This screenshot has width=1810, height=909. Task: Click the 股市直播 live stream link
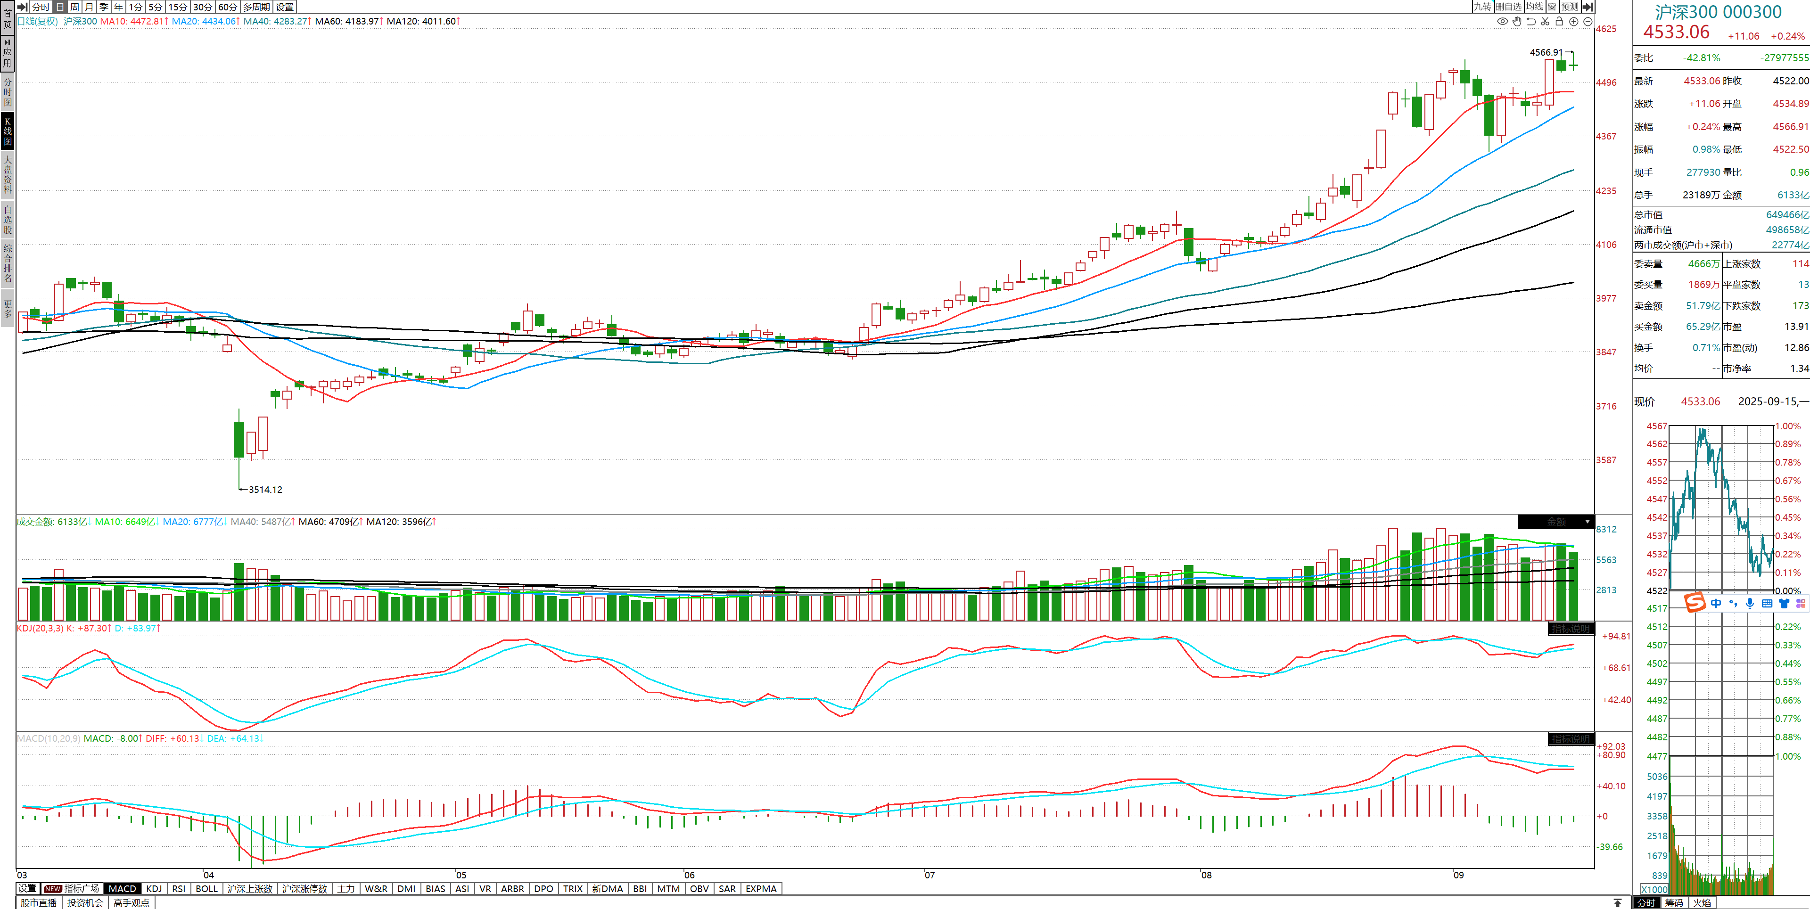click(x=39, y=903)
